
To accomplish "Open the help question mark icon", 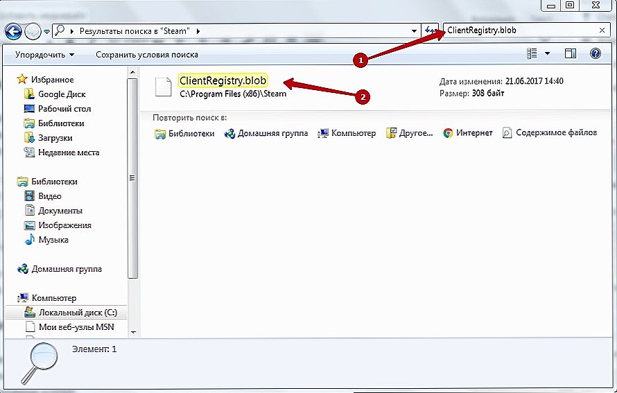I will (x=595, y=53).
